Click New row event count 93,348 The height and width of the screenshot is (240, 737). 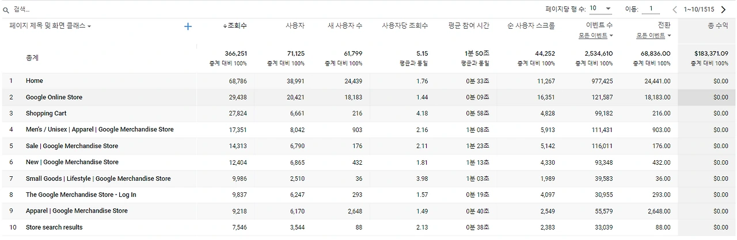[603, 162]
